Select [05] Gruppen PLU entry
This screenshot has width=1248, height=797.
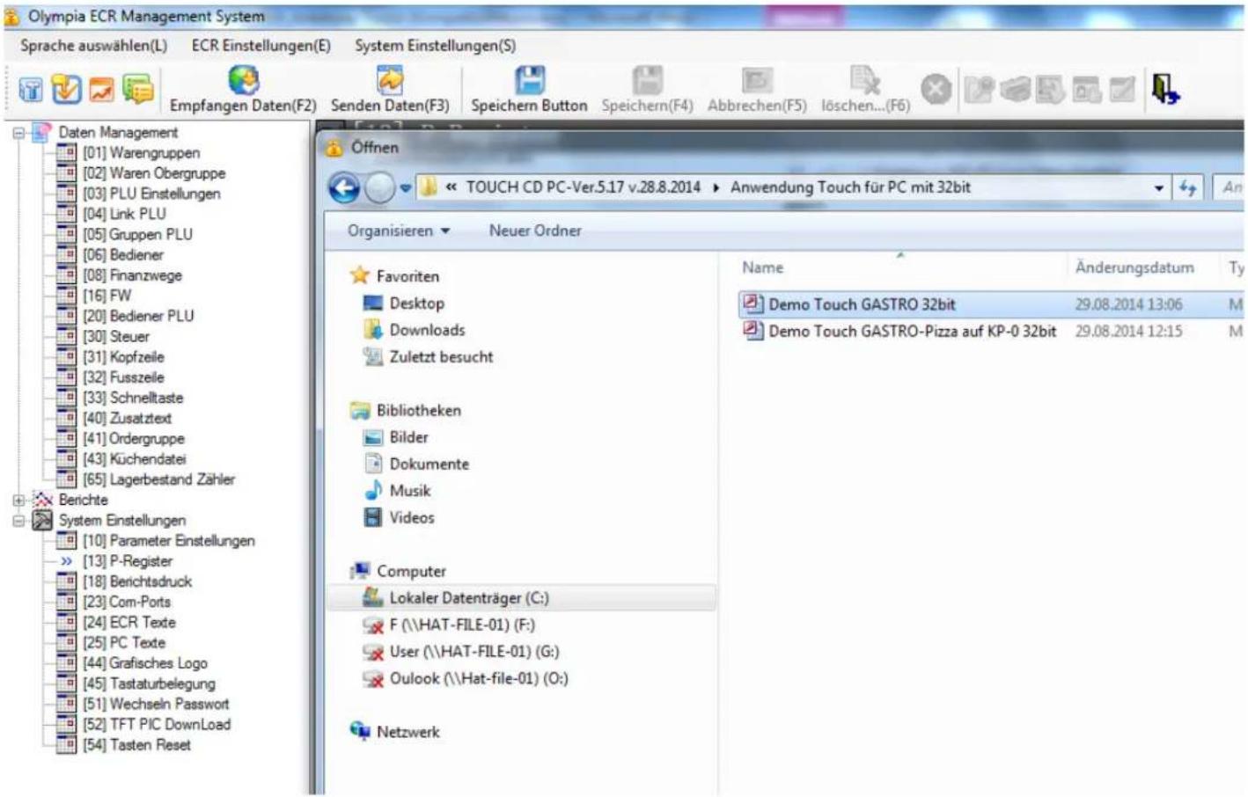coord(137,235)
